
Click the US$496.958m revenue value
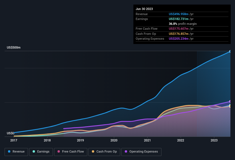(179, 14)
